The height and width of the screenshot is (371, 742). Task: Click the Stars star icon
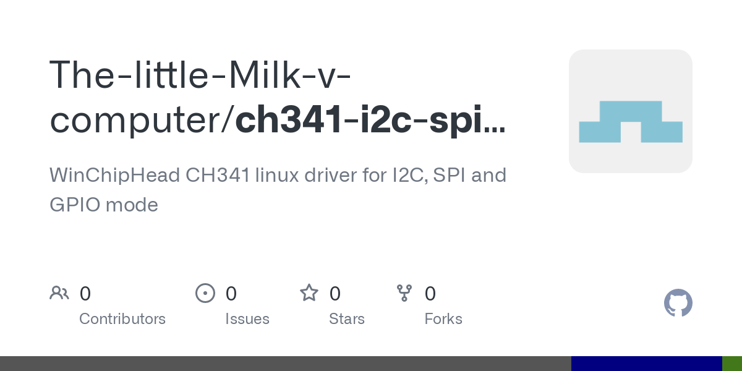point(309,292)
